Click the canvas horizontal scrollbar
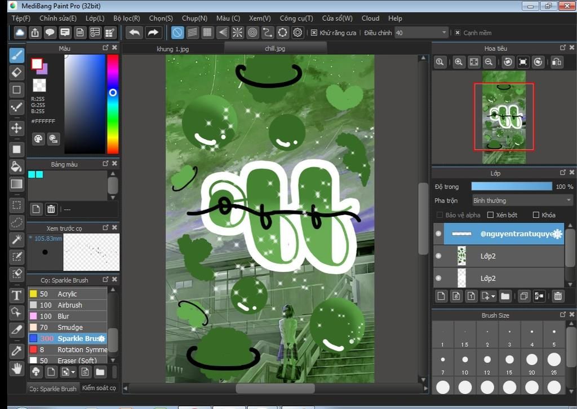Image resolution: width=577 pixels, height=409 pixels. point(275,388)
